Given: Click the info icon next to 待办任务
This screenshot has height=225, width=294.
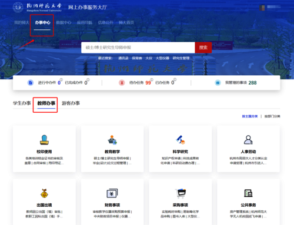Looking at the screenshot, I should pyautogui.click(x=152, y=80).
